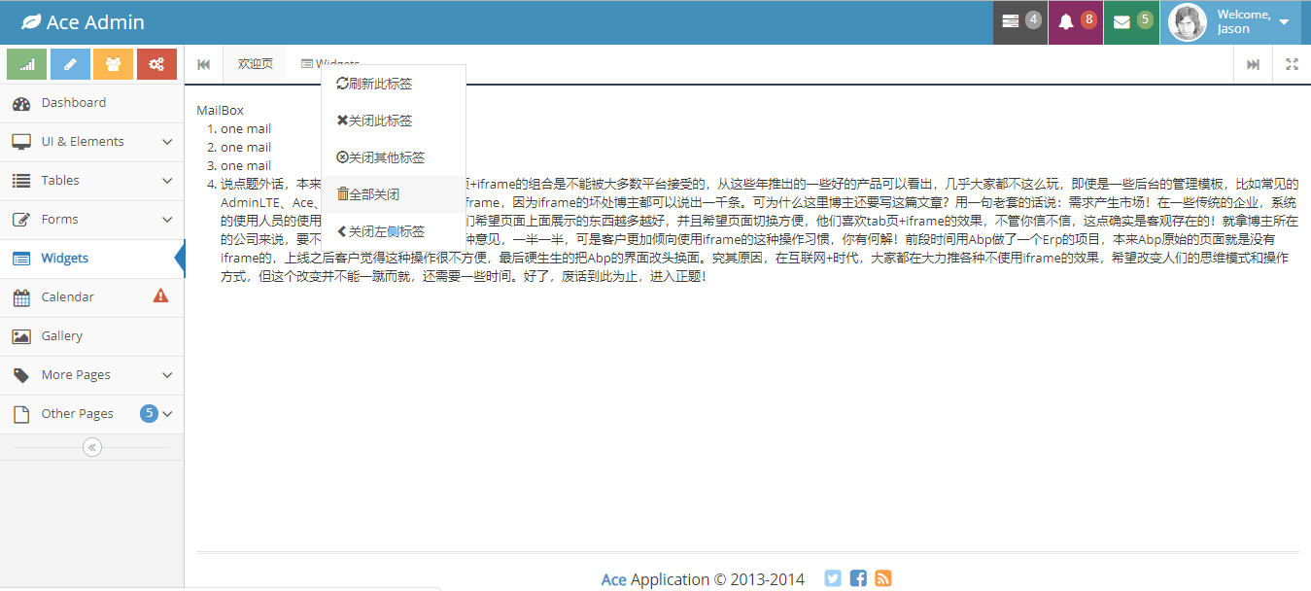Click the Other Pages file icon
Viewport: 1311px width, 591px height.
click(x=21, y=414)
